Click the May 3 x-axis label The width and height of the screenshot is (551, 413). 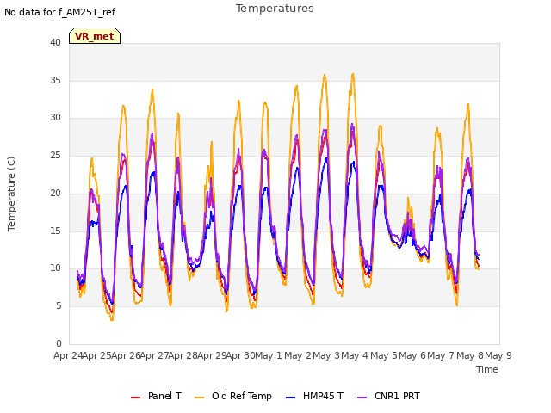pos(326,355)
